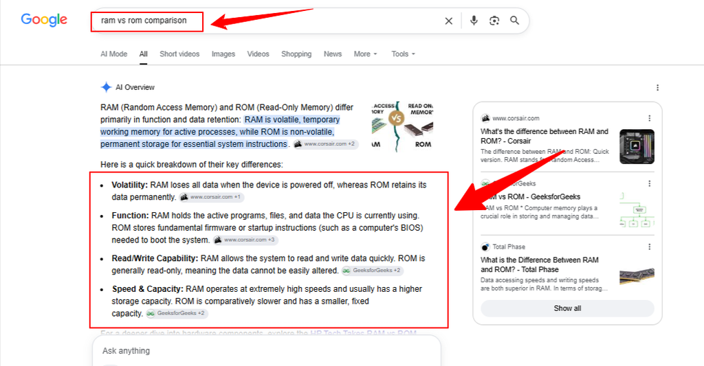
Task: Switch to Images tab
Action: click(x=223, y=54)
